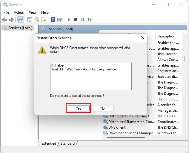Open the Action menu

point(19,12)
